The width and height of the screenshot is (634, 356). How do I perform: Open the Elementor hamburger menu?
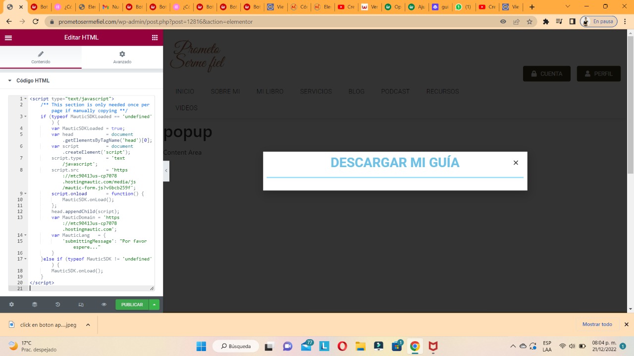pos(8,38)
